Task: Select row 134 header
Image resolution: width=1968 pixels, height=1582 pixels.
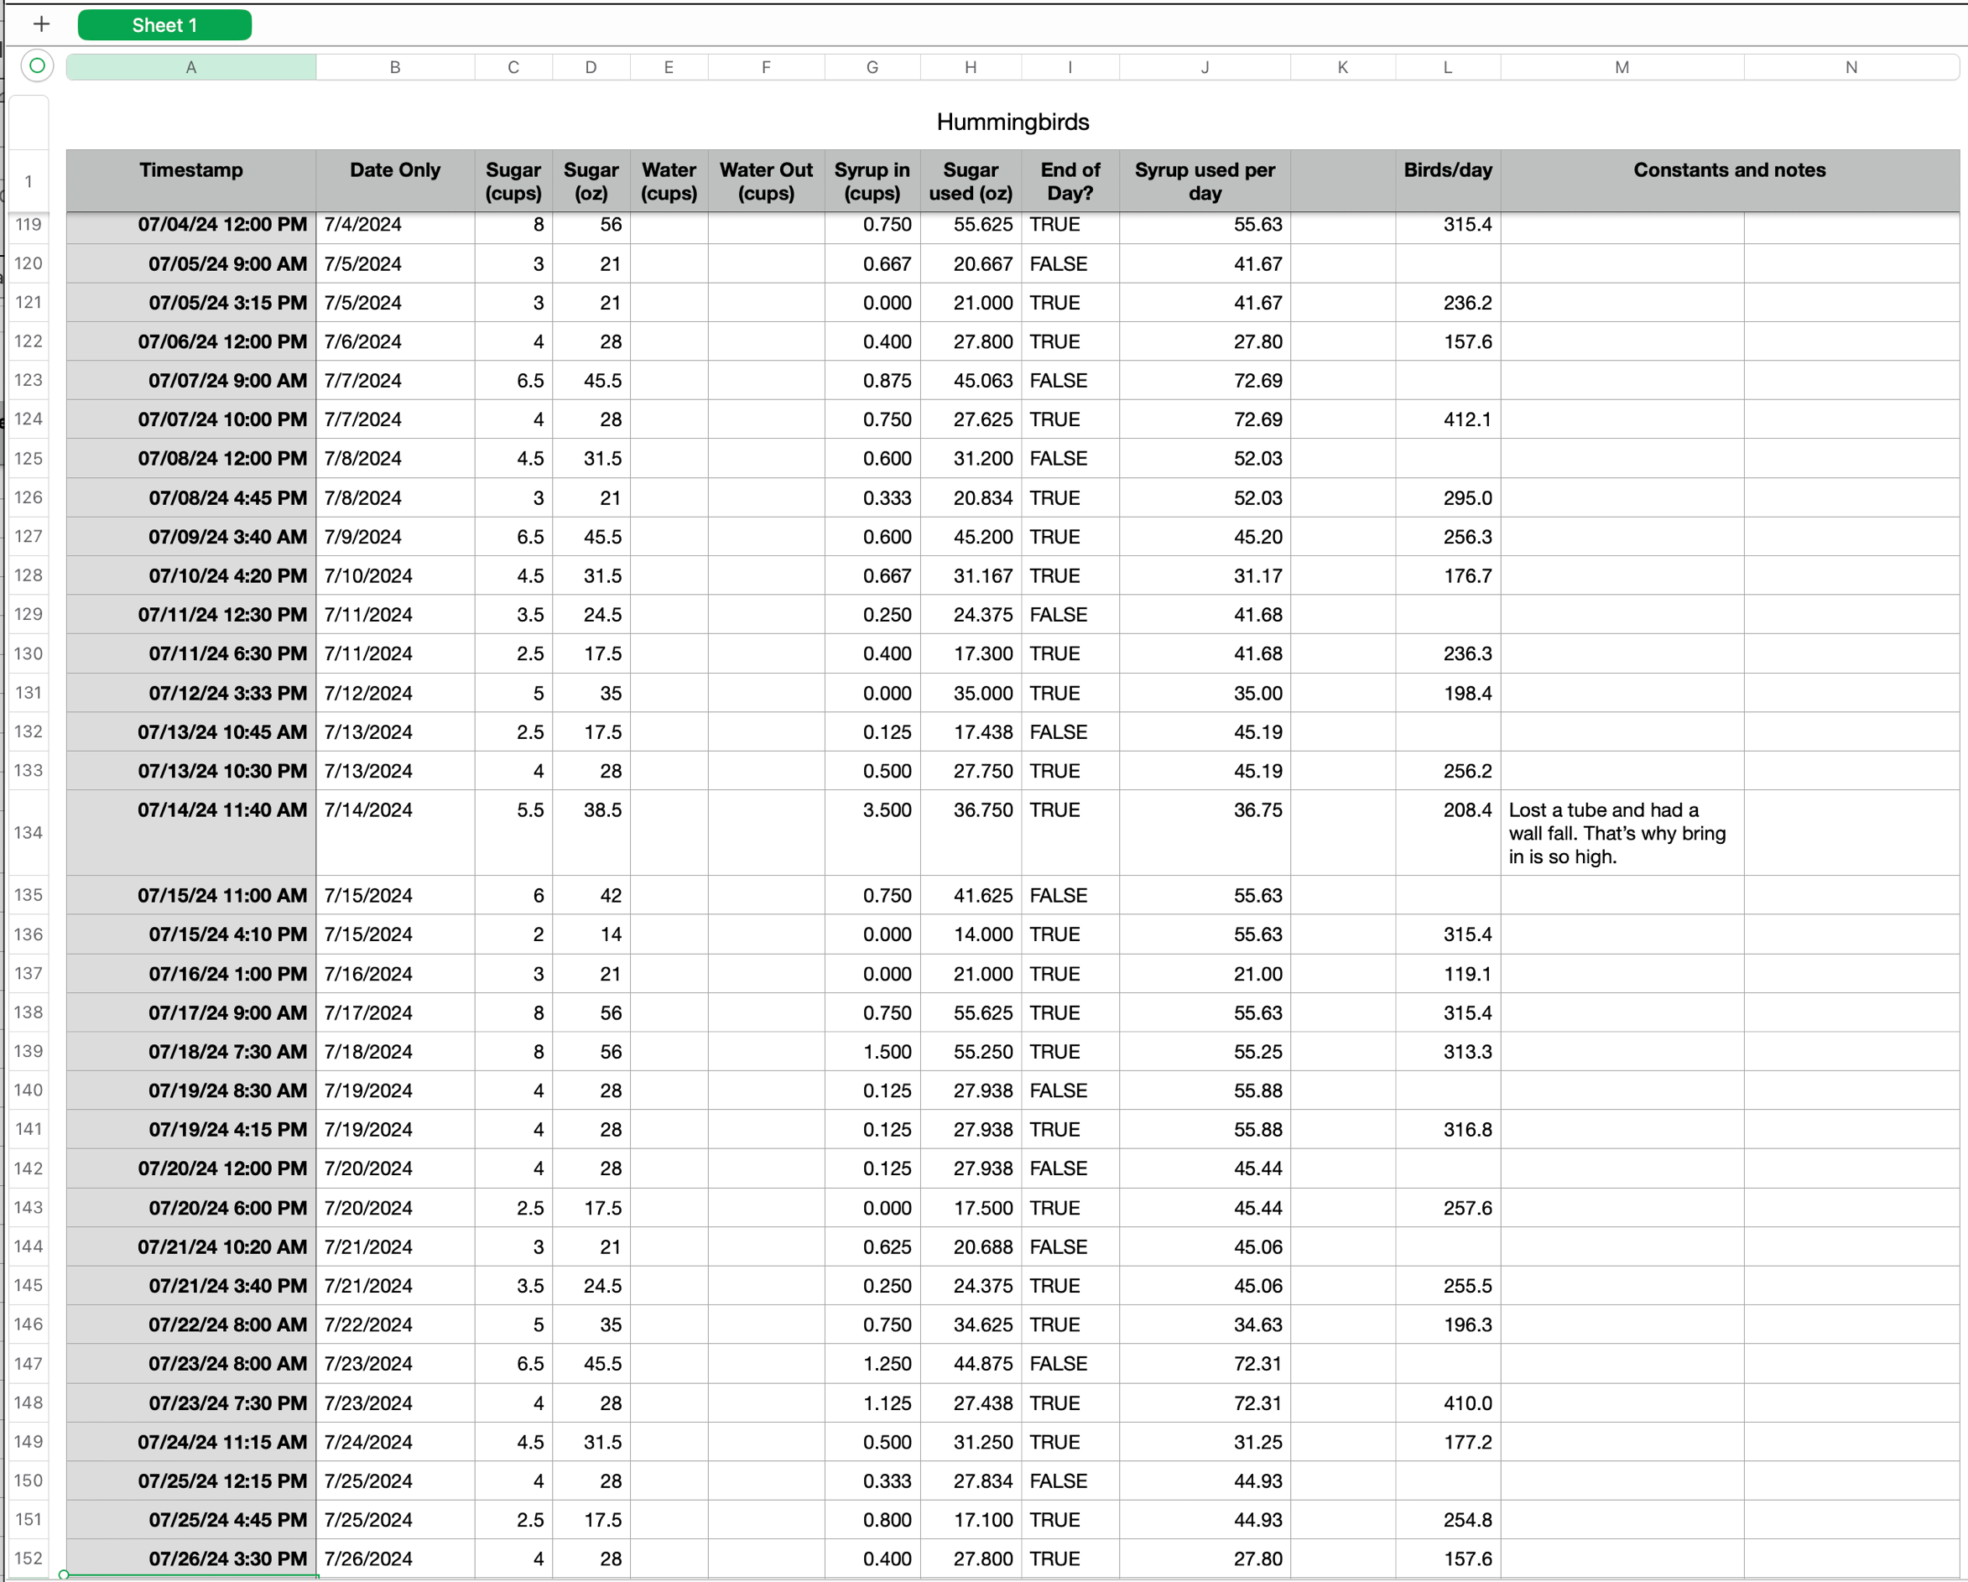Action: pos(29,833)
